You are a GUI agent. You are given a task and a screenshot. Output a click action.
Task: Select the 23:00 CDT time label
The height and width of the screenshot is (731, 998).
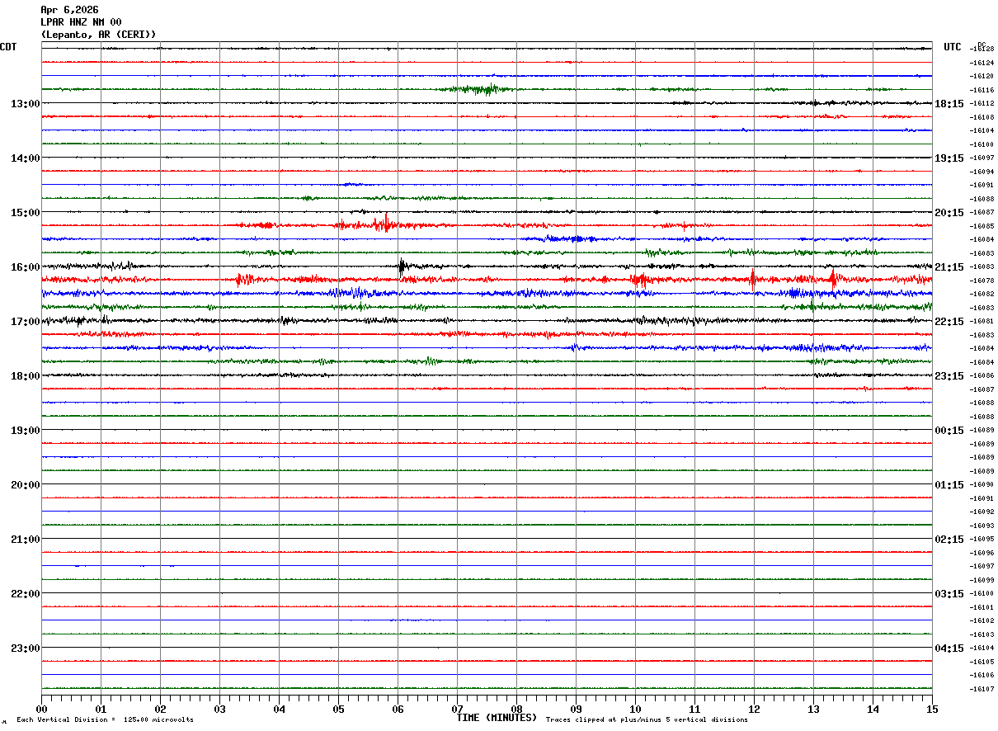[25, 648]
